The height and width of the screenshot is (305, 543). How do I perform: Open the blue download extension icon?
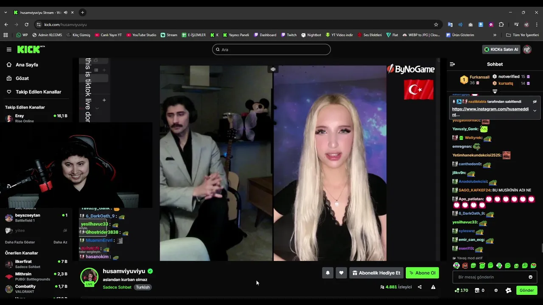point(481,25)
